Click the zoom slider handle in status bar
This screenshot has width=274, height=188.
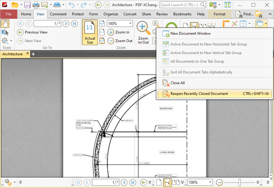click(240, 182)
